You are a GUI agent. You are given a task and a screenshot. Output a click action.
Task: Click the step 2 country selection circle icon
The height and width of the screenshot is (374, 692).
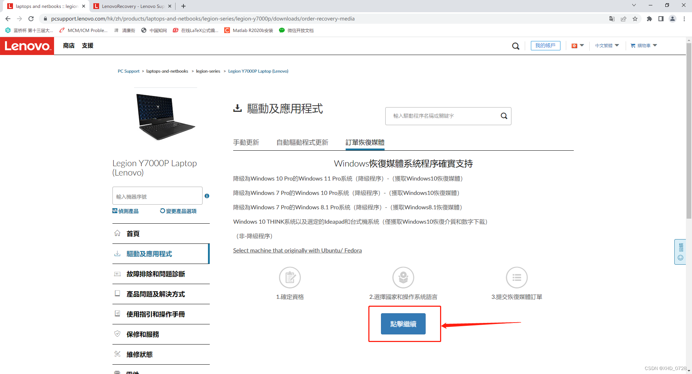pyautogui.click(x=403, y=277)
